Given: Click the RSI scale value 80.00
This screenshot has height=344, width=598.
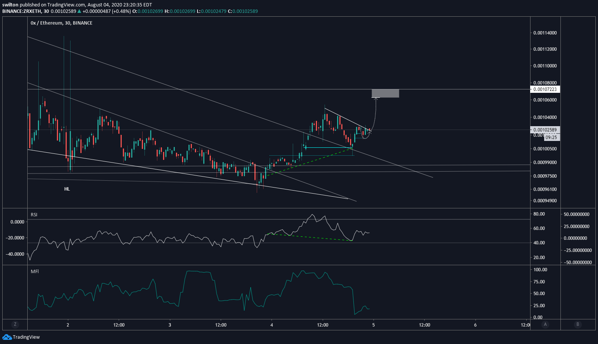Looking at the screenshot, I should click(x=539, y=214).
